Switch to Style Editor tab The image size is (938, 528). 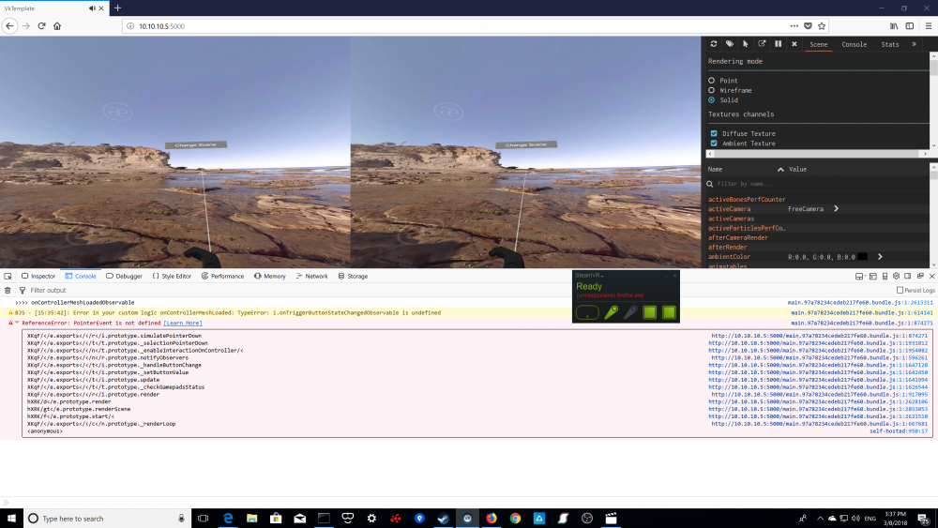click(171, 277)
